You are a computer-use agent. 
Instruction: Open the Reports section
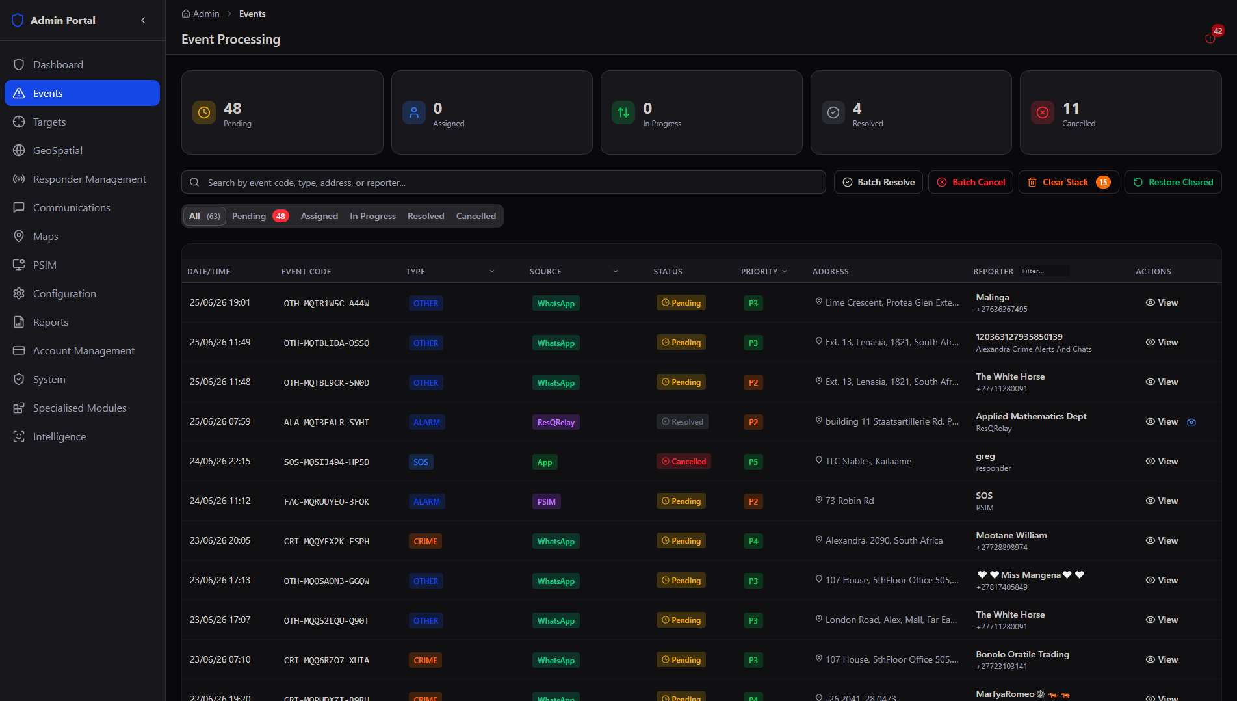click(82, 322)
